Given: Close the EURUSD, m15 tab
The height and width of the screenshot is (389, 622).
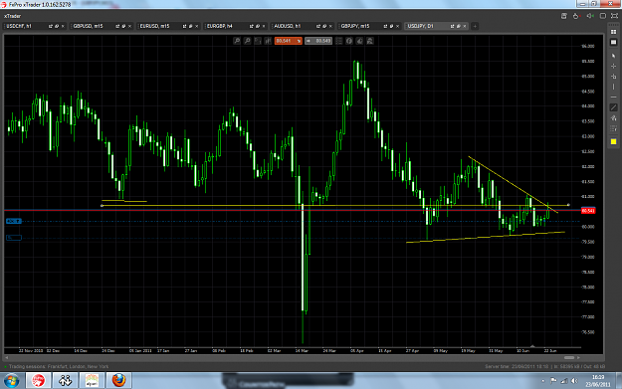Looking at the screenshot, I should [x=197, y=26].
